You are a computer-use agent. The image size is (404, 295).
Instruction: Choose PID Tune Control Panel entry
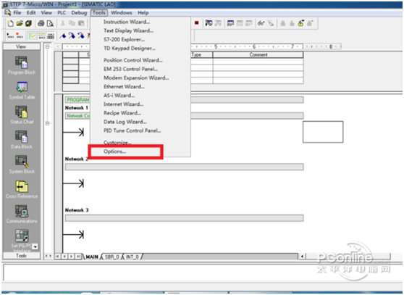140,130
